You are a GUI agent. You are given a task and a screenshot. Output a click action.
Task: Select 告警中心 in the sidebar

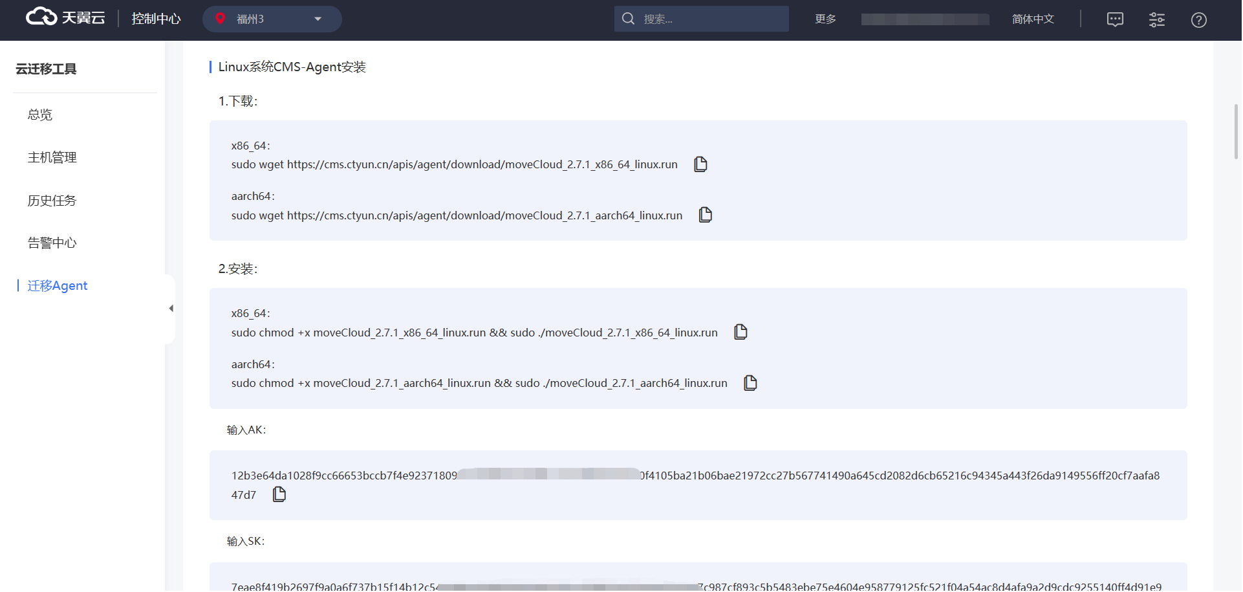pyautogui.click(x=52, y=243)
